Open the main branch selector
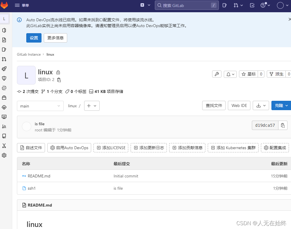 click(x=40, y=106)
